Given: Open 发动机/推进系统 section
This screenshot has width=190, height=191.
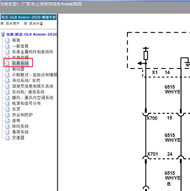Looking at the screenshot, I should tap(28, 92).
